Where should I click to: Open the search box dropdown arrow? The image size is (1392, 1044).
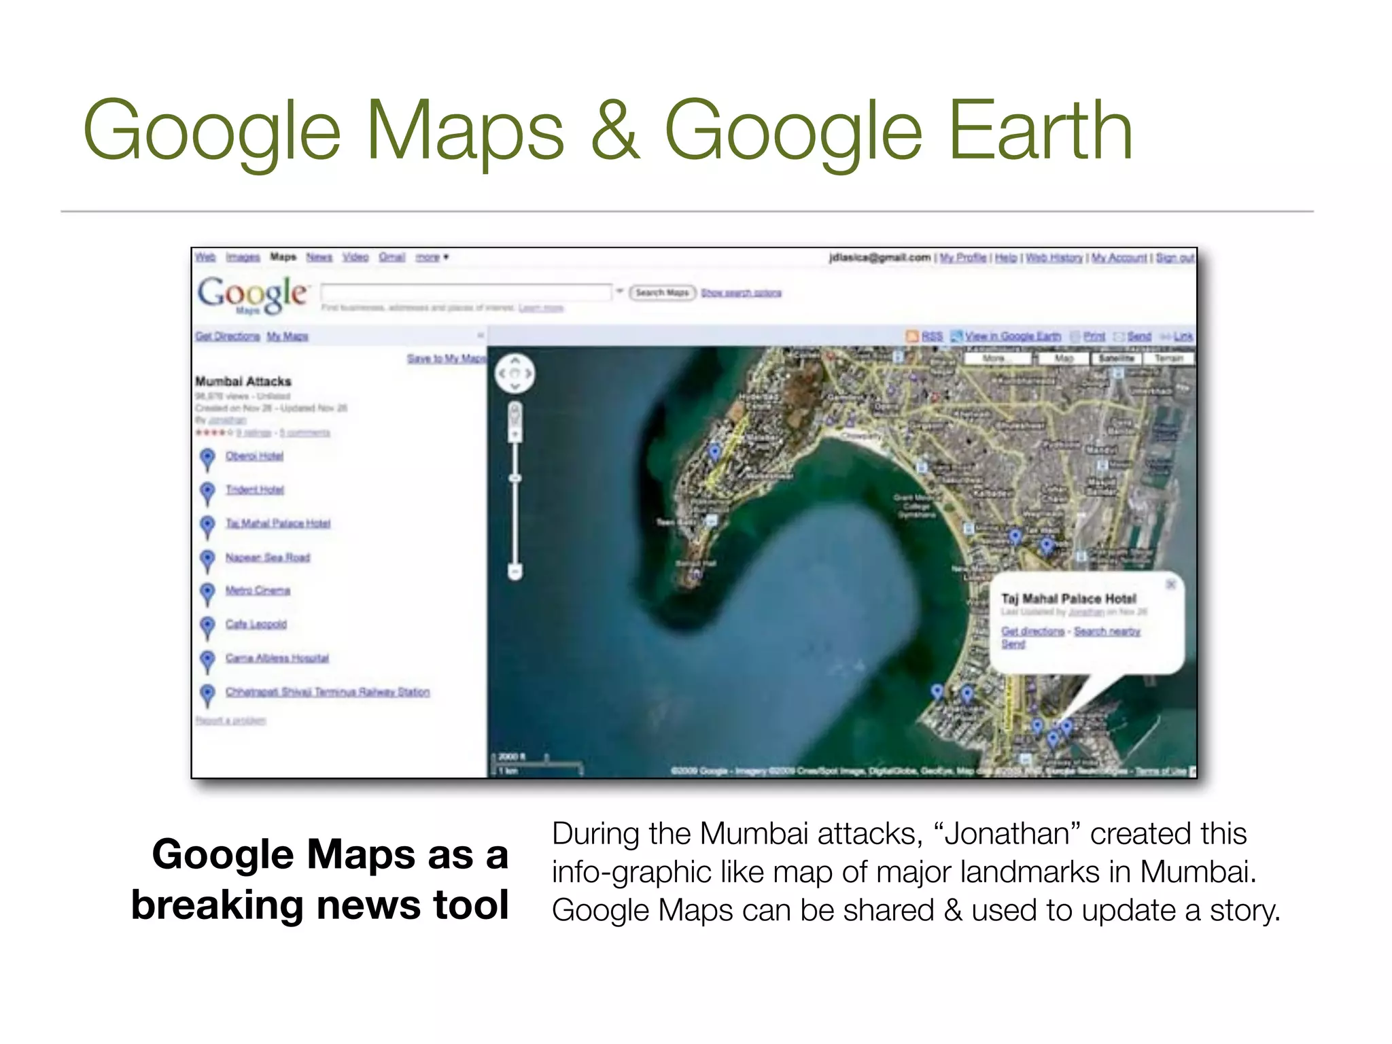[x=620, y=292]
